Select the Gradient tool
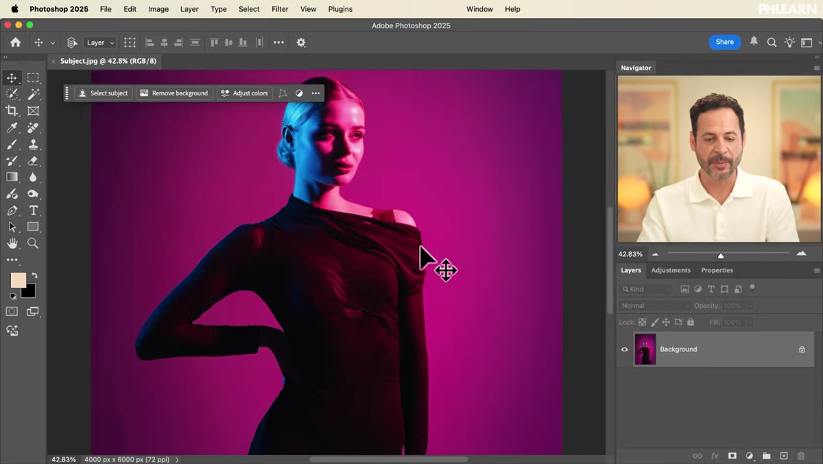This screenshot has height=464, width=823. 12,177
